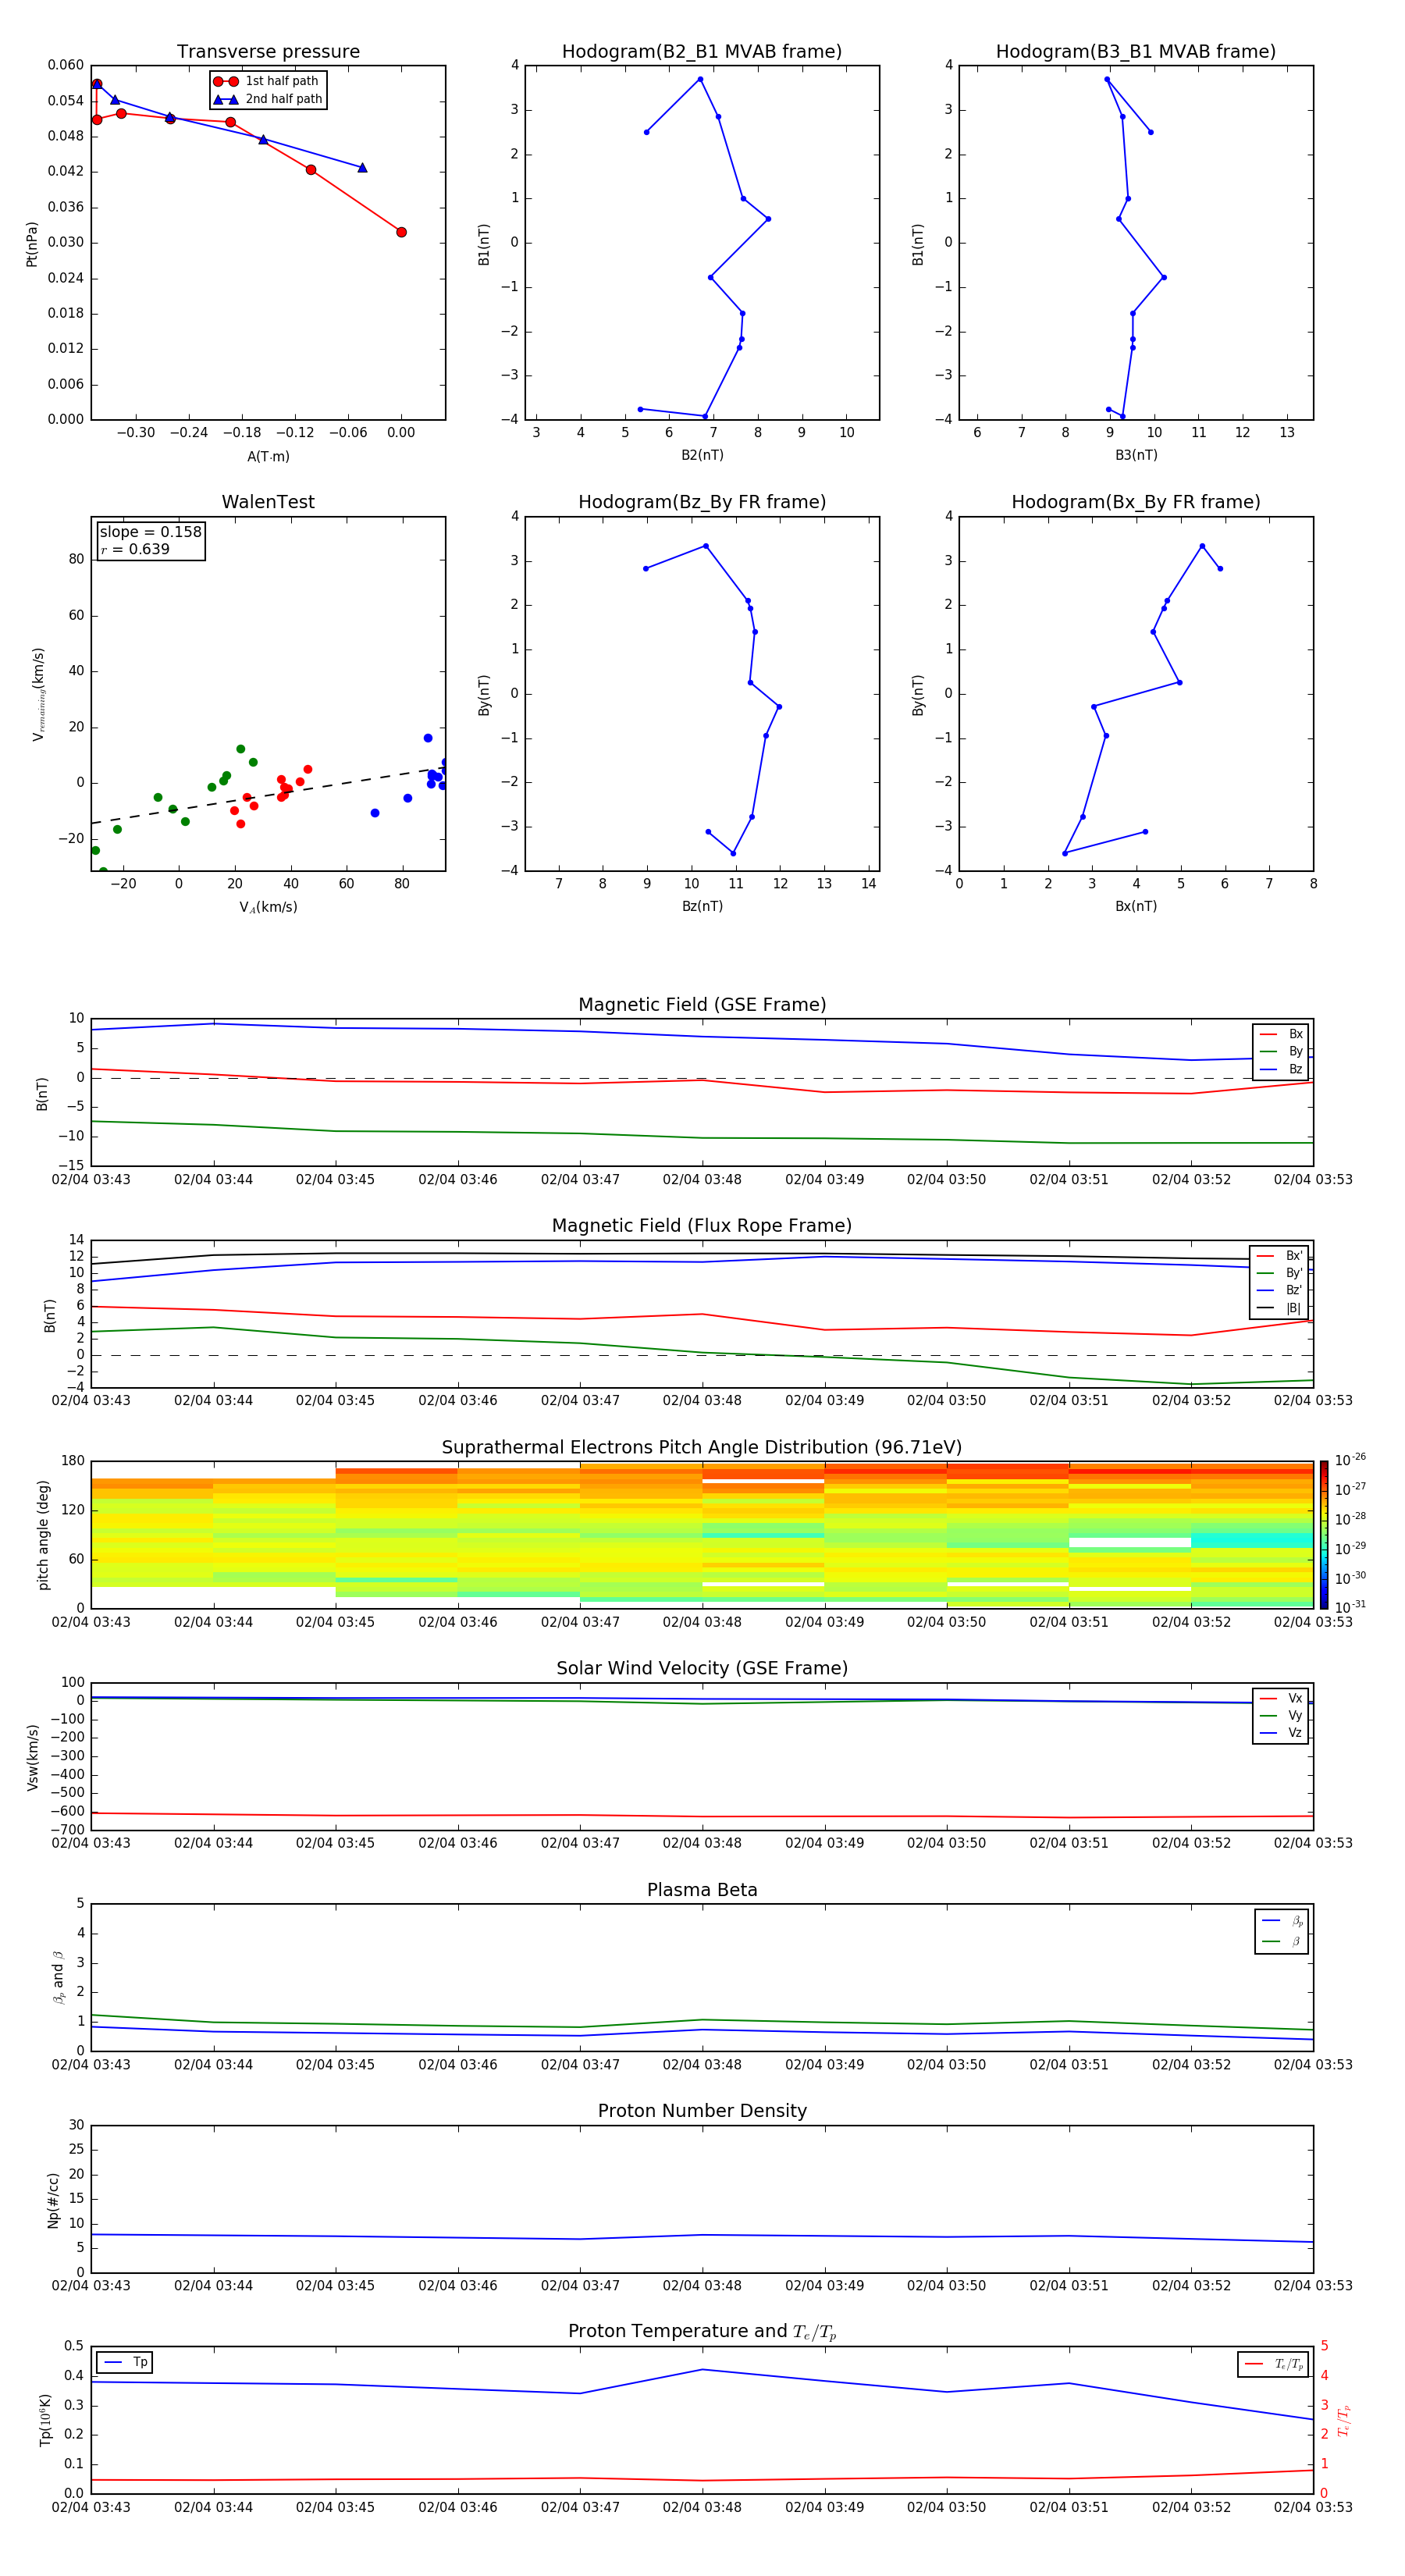This screenshot has width=1405, height=2576.
Task: Click the '|B|' legend entry
Action: click(x=1279, y=1308)
